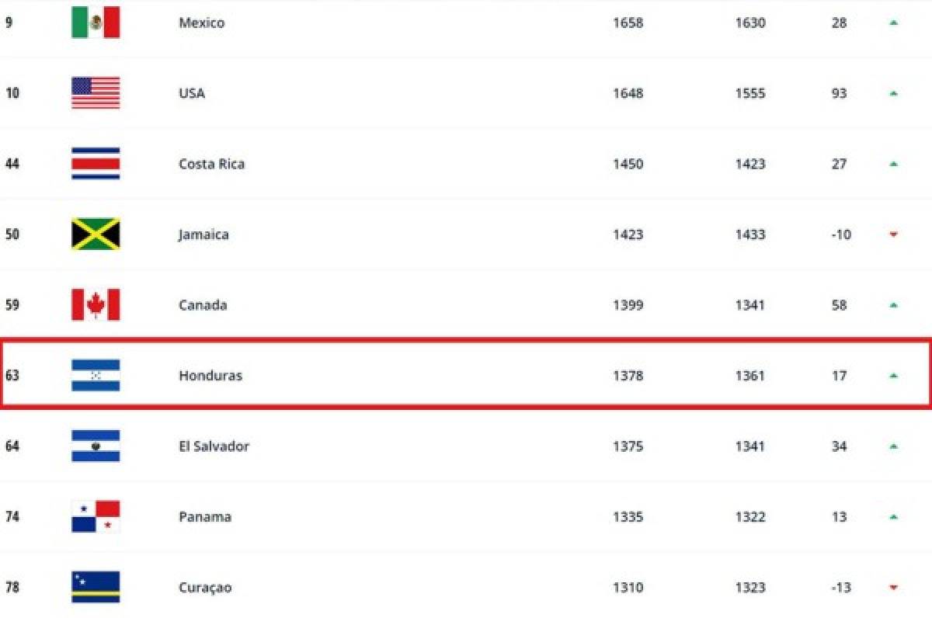Click USA's total points value 1648

[x=628, y=93]
